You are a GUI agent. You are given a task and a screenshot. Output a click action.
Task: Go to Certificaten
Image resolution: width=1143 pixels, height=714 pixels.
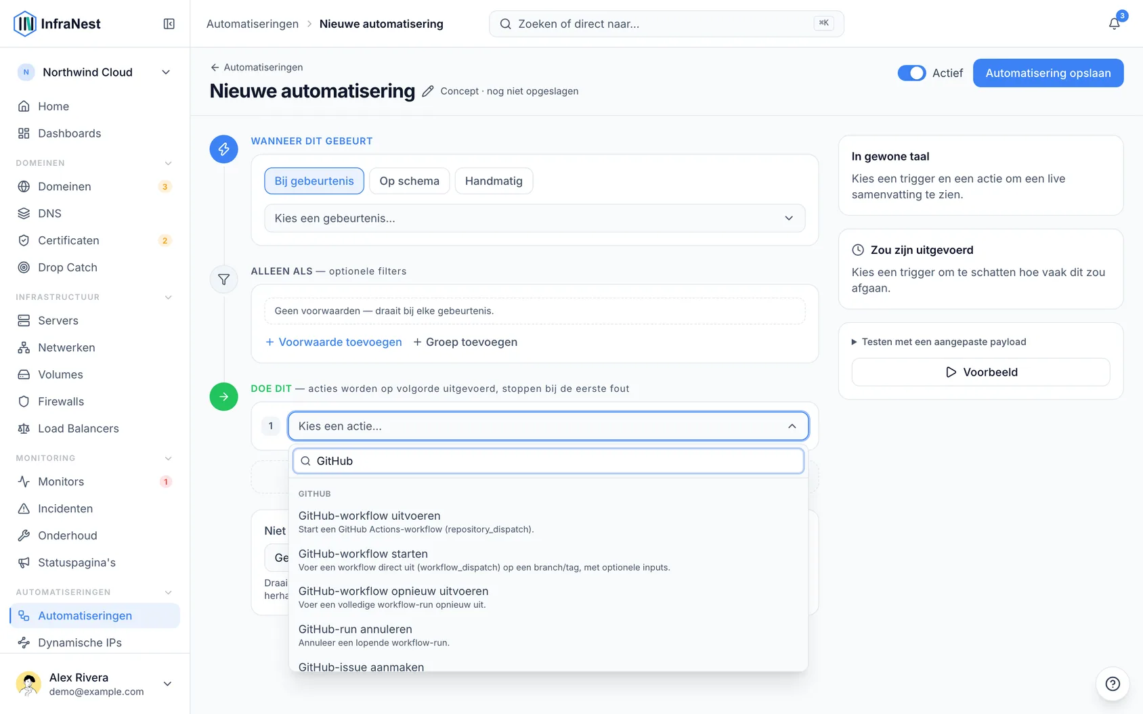pos(95,240)
